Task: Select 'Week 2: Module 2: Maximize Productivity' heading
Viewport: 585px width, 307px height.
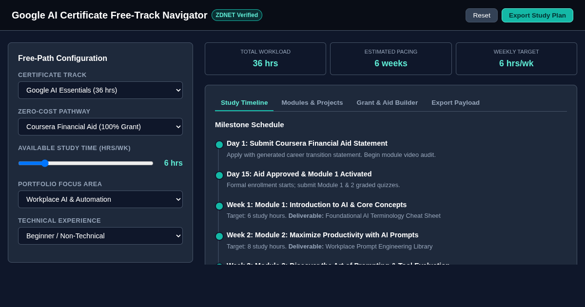Action: tap(322, 235)
